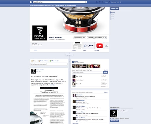Open Osei David's profile picture
The width and height of the screenshot is (151, 124).
point(74,76)
